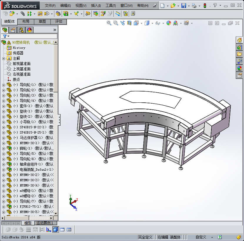Switch to the 草图 tab
The image size is (244, 241).
(42, 22)
